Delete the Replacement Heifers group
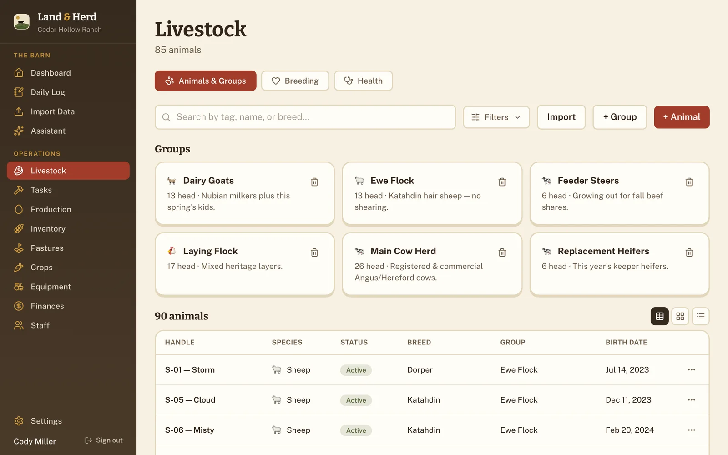 689,253
